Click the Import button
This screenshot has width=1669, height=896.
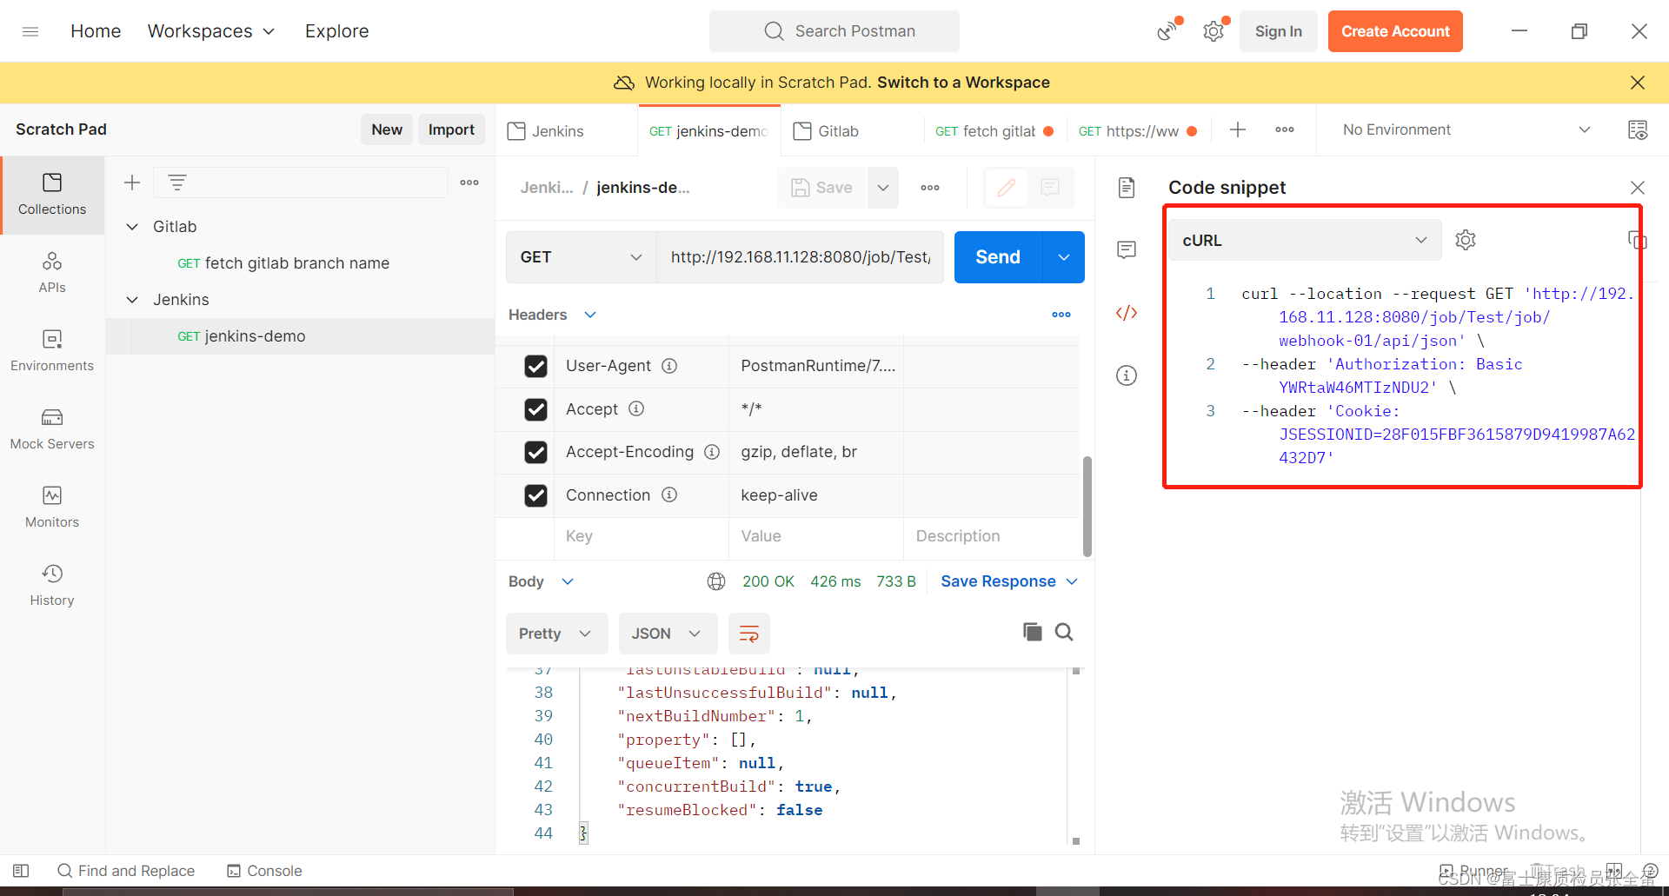click(451, 129)
